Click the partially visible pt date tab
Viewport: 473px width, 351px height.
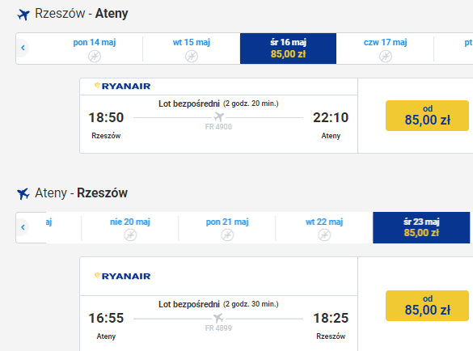click(468, 49)
